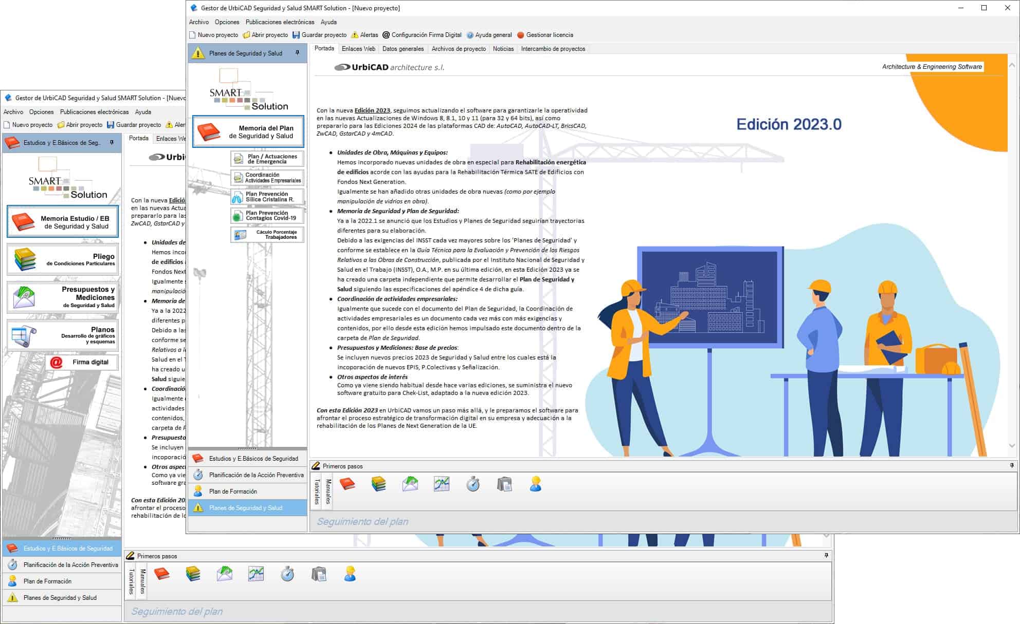This screenshot has height=624, width=1020.
Task: Select Portada tab in front window
Action: point(324,48)
